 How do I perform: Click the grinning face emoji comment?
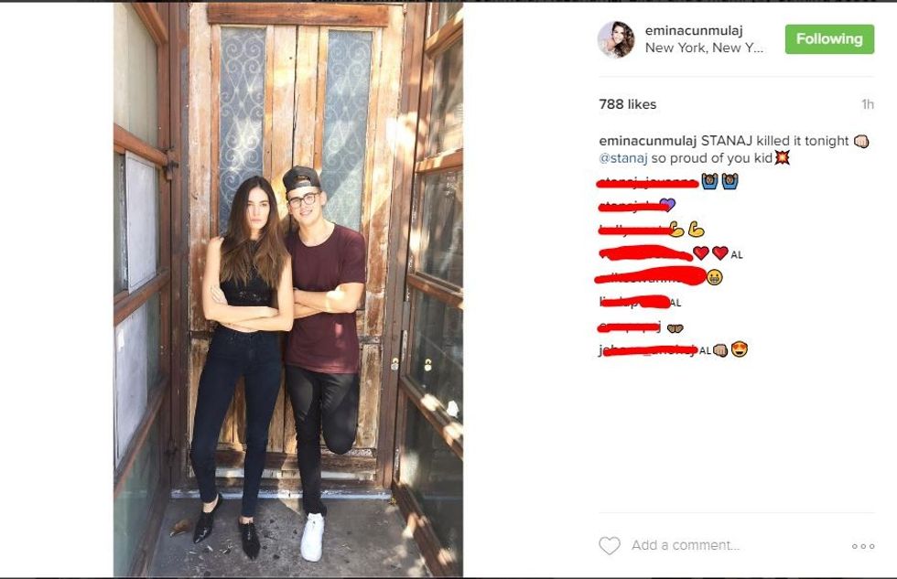point(714,278)
